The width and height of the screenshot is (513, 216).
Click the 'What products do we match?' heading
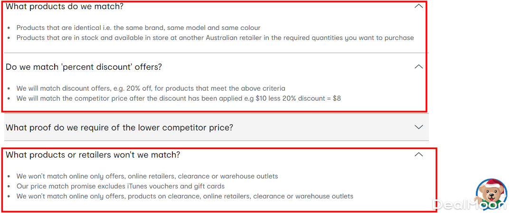click(65, 7)
